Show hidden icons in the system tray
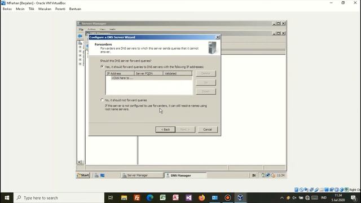The image size is (361, 203). point(282,198)
